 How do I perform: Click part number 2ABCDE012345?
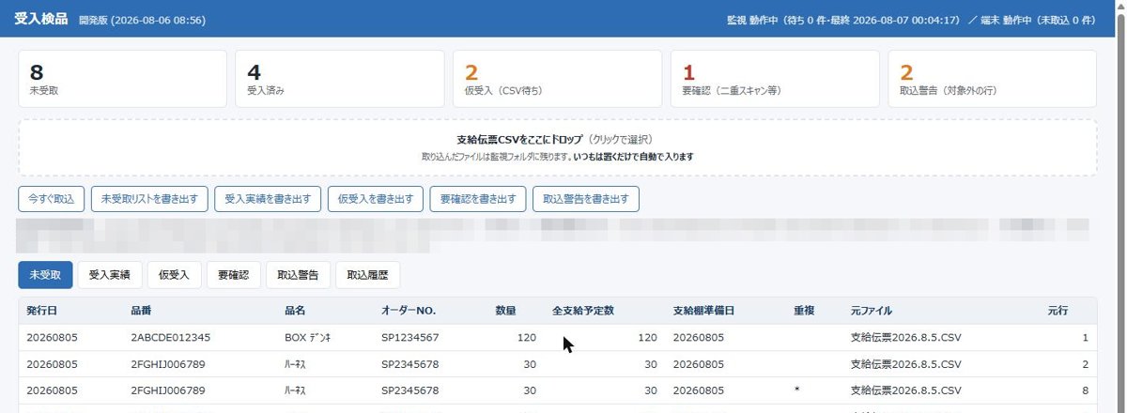click(x=171, y=337)
